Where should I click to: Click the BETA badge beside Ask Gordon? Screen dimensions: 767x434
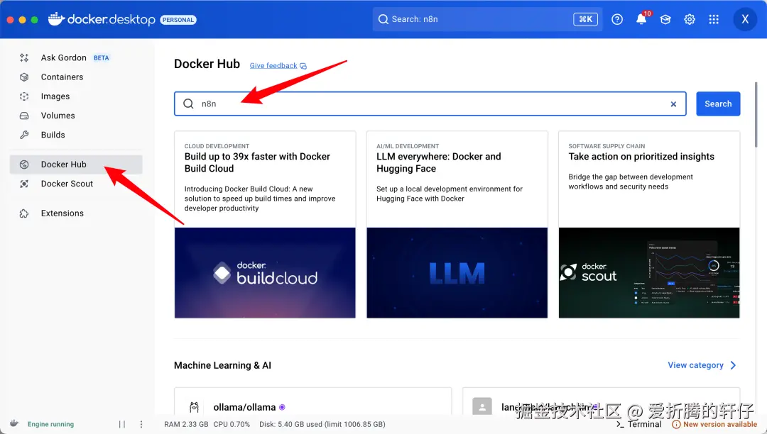pyautogui.click(x=102, y=57)
